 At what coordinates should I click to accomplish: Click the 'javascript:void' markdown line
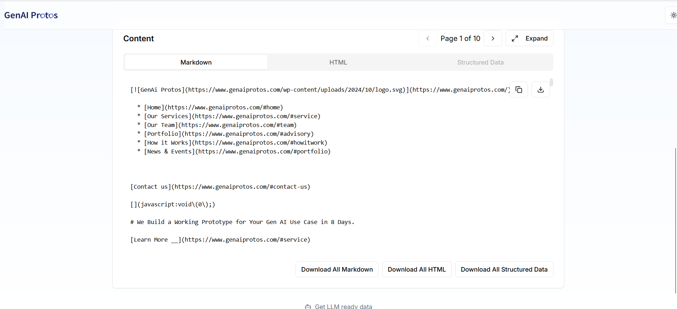[173, 204]
